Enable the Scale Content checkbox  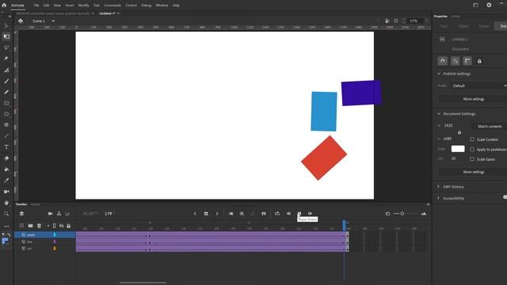point(472,139)
